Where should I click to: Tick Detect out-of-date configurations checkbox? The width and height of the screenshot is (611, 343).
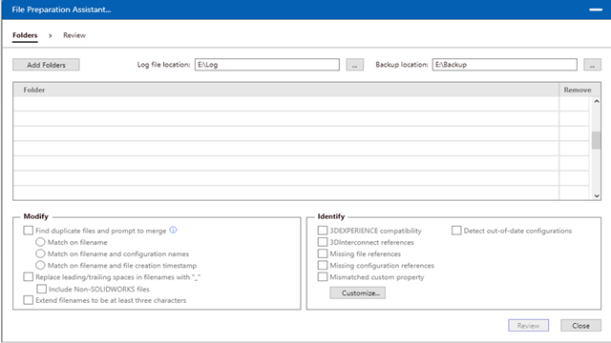point(456,231)
